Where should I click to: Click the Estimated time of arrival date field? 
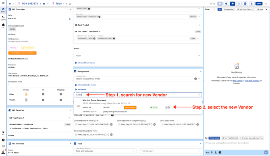(x=94, y=124)
